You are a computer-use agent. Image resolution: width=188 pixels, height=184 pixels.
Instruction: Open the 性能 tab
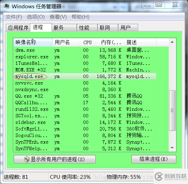(87, 28)
